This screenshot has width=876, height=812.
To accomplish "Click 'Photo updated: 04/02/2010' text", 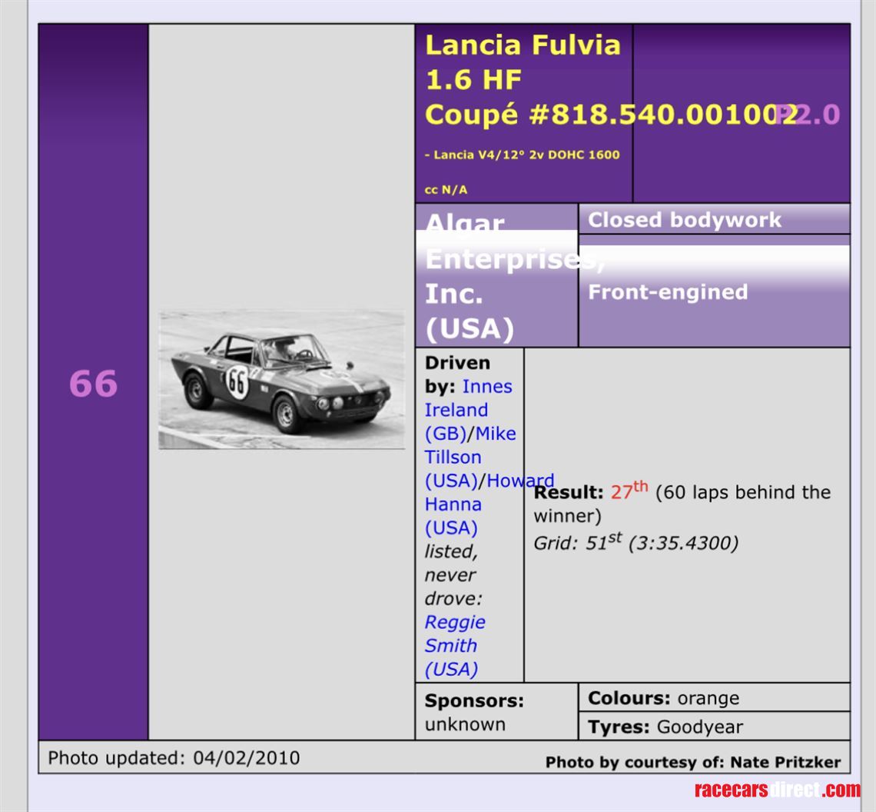I will coord(174,757).
